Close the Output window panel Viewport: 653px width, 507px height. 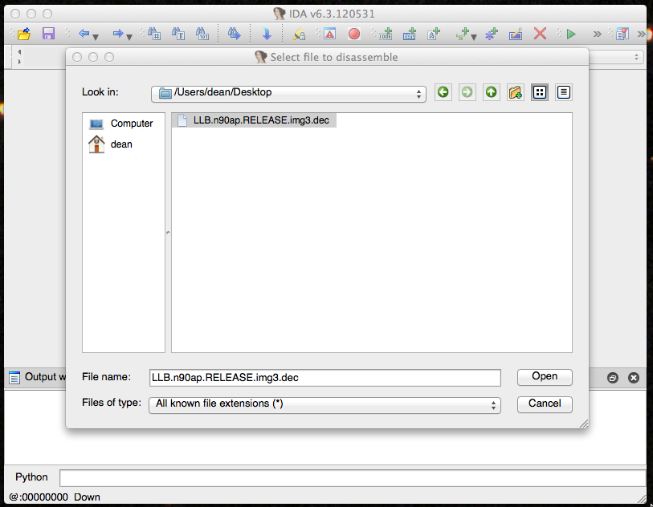coord(634,378)
